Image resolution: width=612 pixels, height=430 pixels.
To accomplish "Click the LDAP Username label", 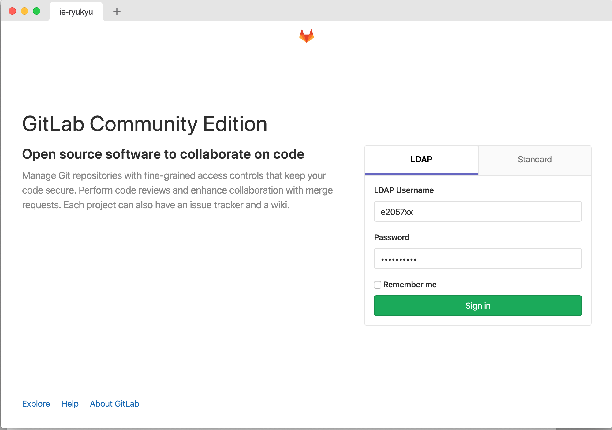I will click(404, 190).
